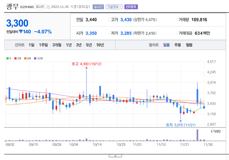Switch to 일봉 daily candle chart
Image resolution: width=229 pixels, height=160 pixels.
click(166, 45)
